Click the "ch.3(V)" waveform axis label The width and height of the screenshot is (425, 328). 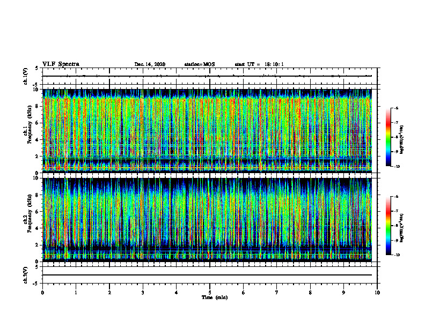click(25, 275)
